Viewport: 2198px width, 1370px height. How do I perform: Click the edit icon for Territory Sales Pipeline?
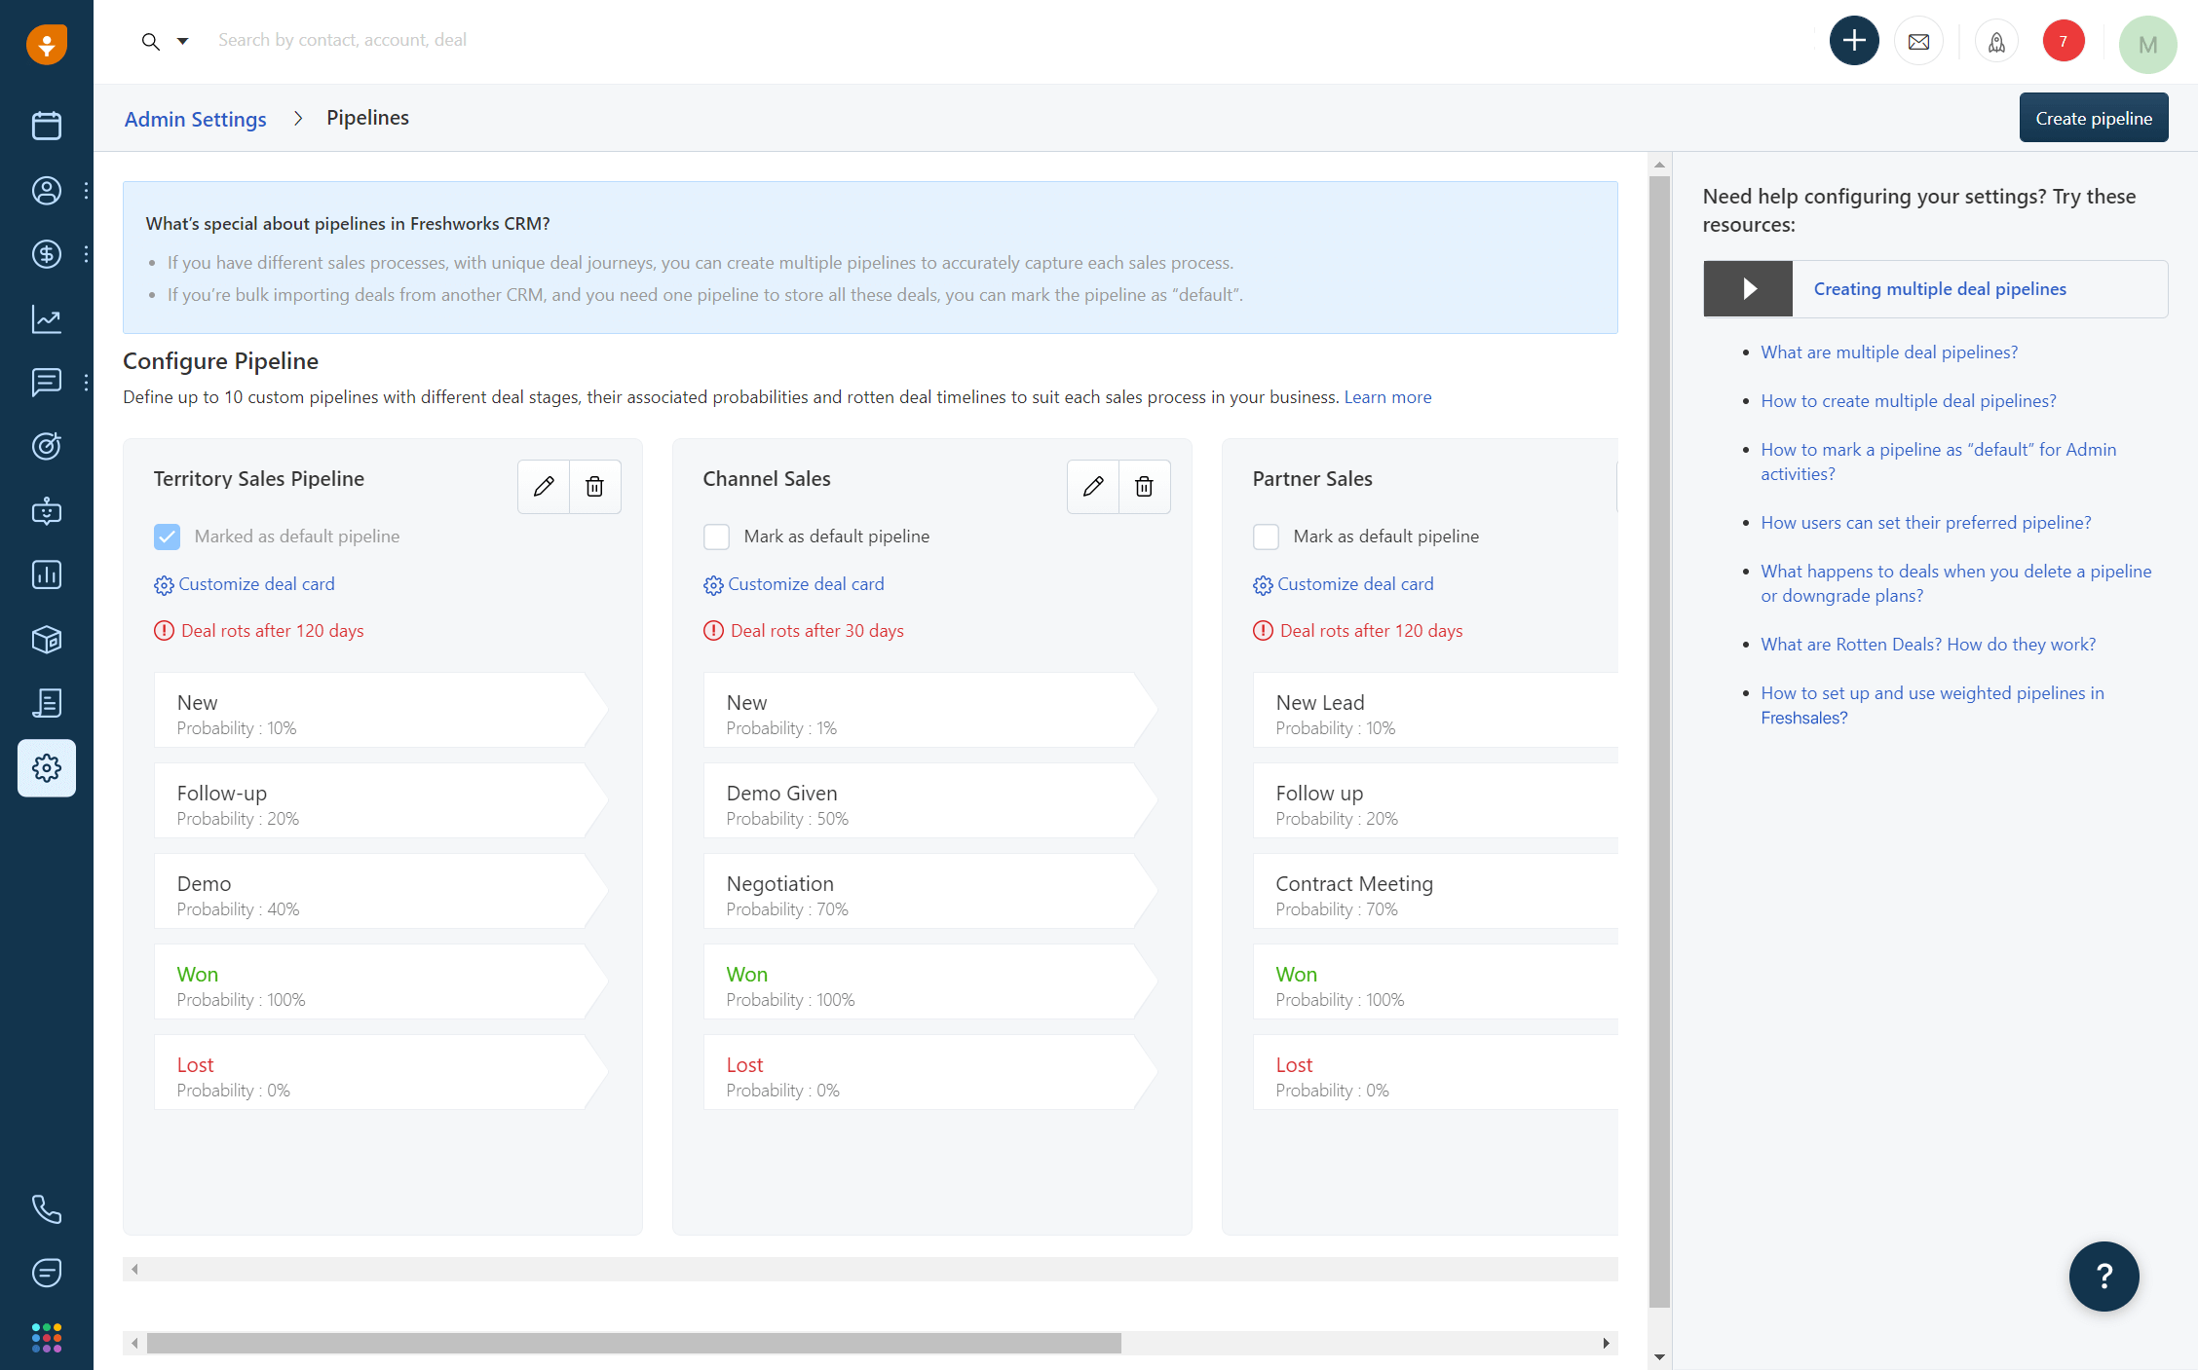pos(544,486)
